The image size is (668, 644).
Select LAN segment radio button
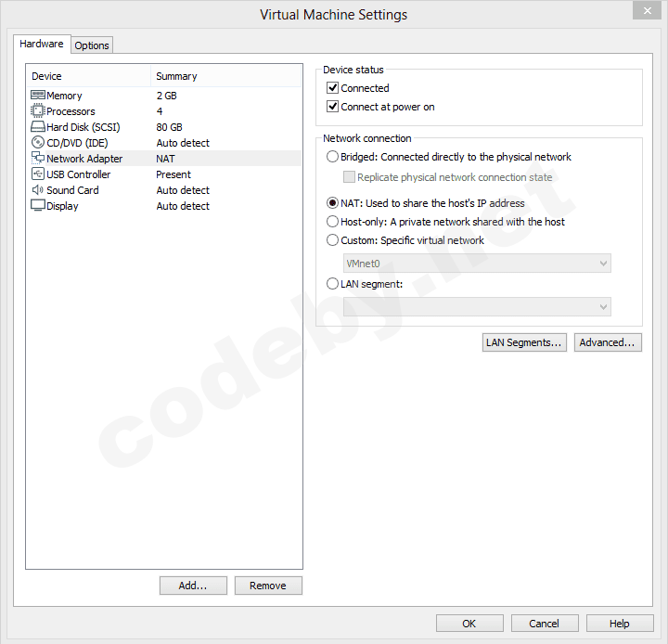click(x=332, y=284)
